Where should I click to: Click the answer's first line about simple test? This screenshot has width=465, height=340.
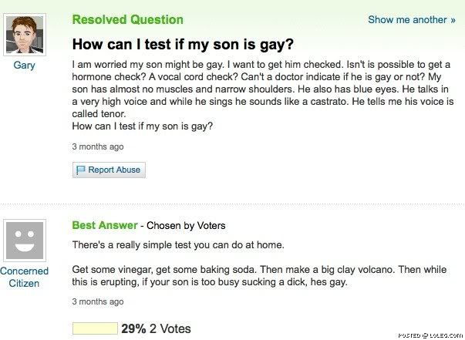[178, 245]
